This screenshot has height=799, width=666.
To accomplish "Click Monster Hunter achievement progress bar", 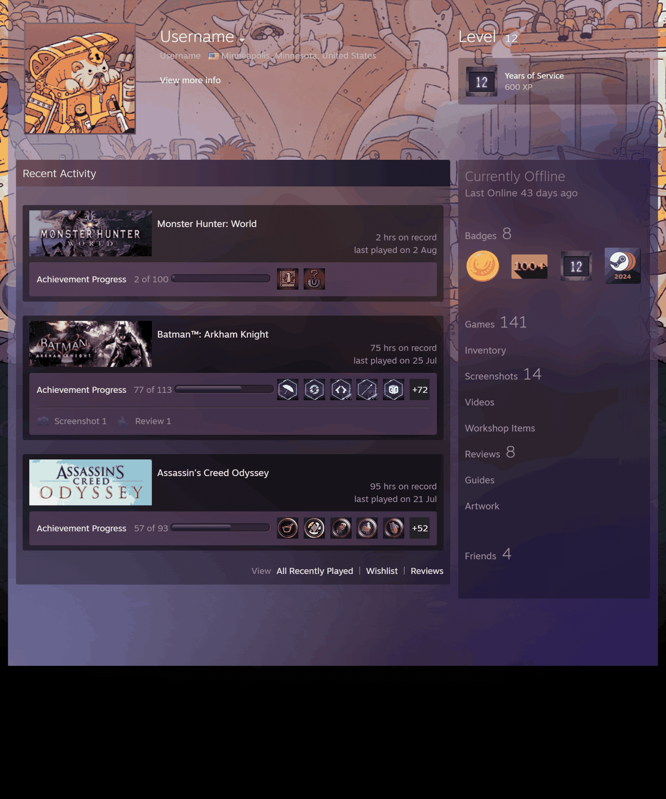I will [x=221, y=279].
